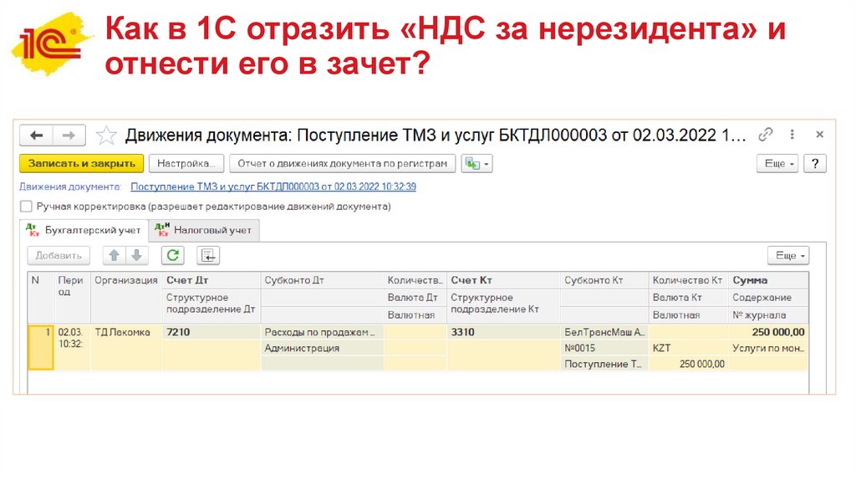Screen dimensions: 856x480
Task: Switch to 'Налоговый учет' tab
Action: [204, 231]
